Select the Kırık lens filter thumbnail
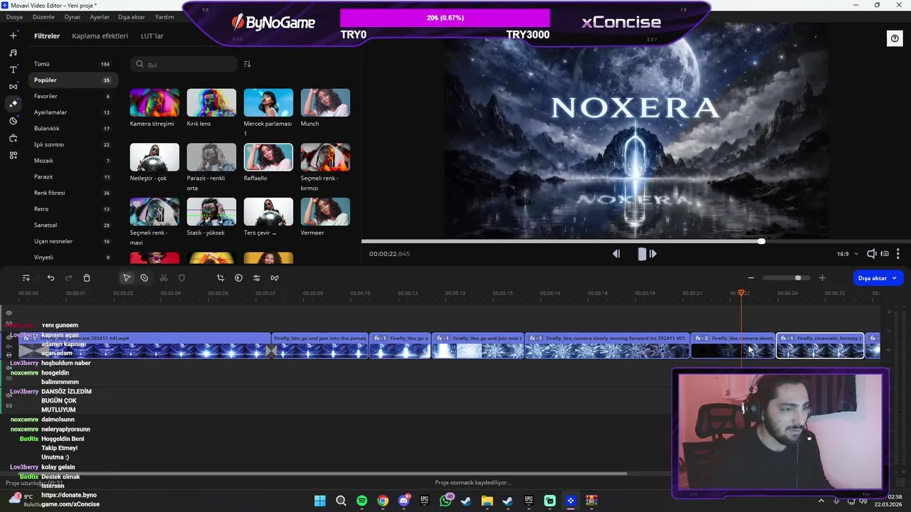This screenshot has height=512, width=911. click(x=211, y=102)
